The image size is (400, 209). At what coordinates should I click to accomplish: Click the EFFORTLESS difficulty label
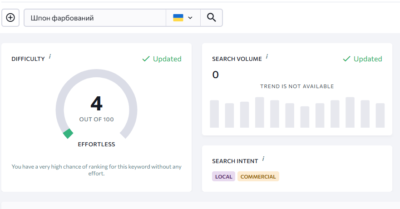(96, 144)
